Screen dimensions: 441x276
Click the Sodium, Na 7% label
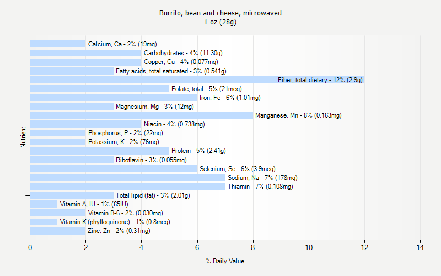click(x=262, y=178)
